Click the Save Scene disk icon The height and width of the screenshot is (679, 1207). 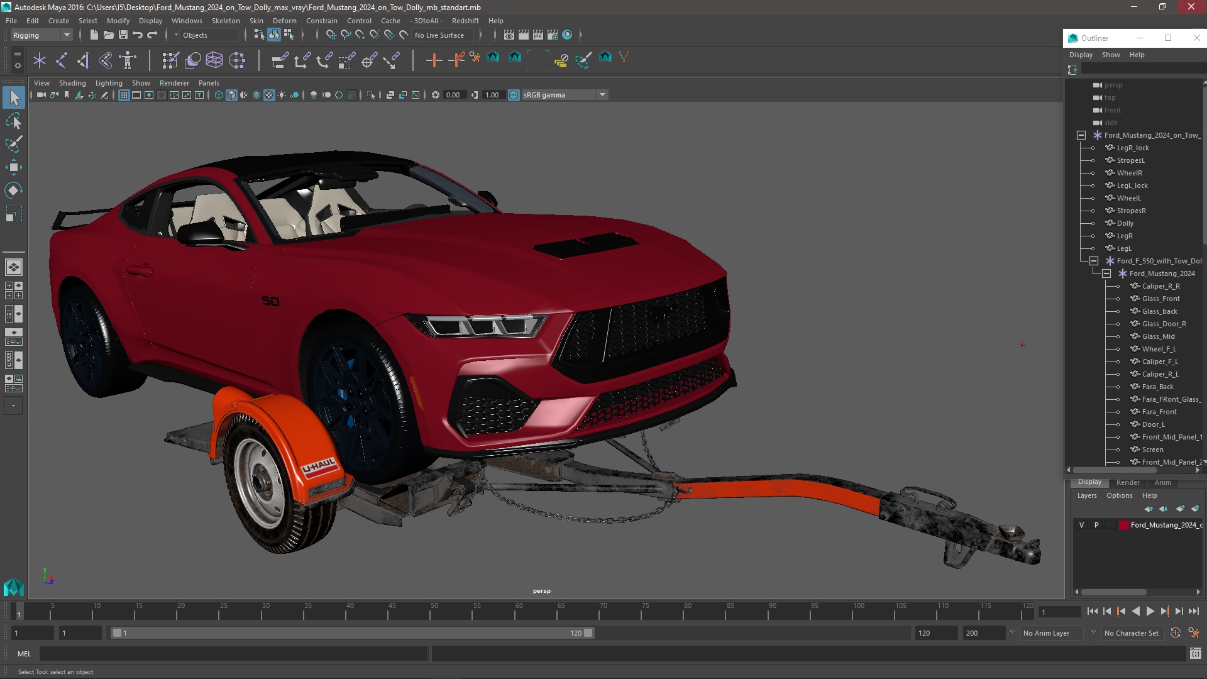tap(123, 35)
